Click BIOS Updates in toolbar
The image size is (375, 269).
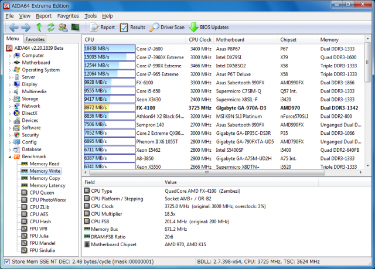pyautogui.click(x=209, y=28)
